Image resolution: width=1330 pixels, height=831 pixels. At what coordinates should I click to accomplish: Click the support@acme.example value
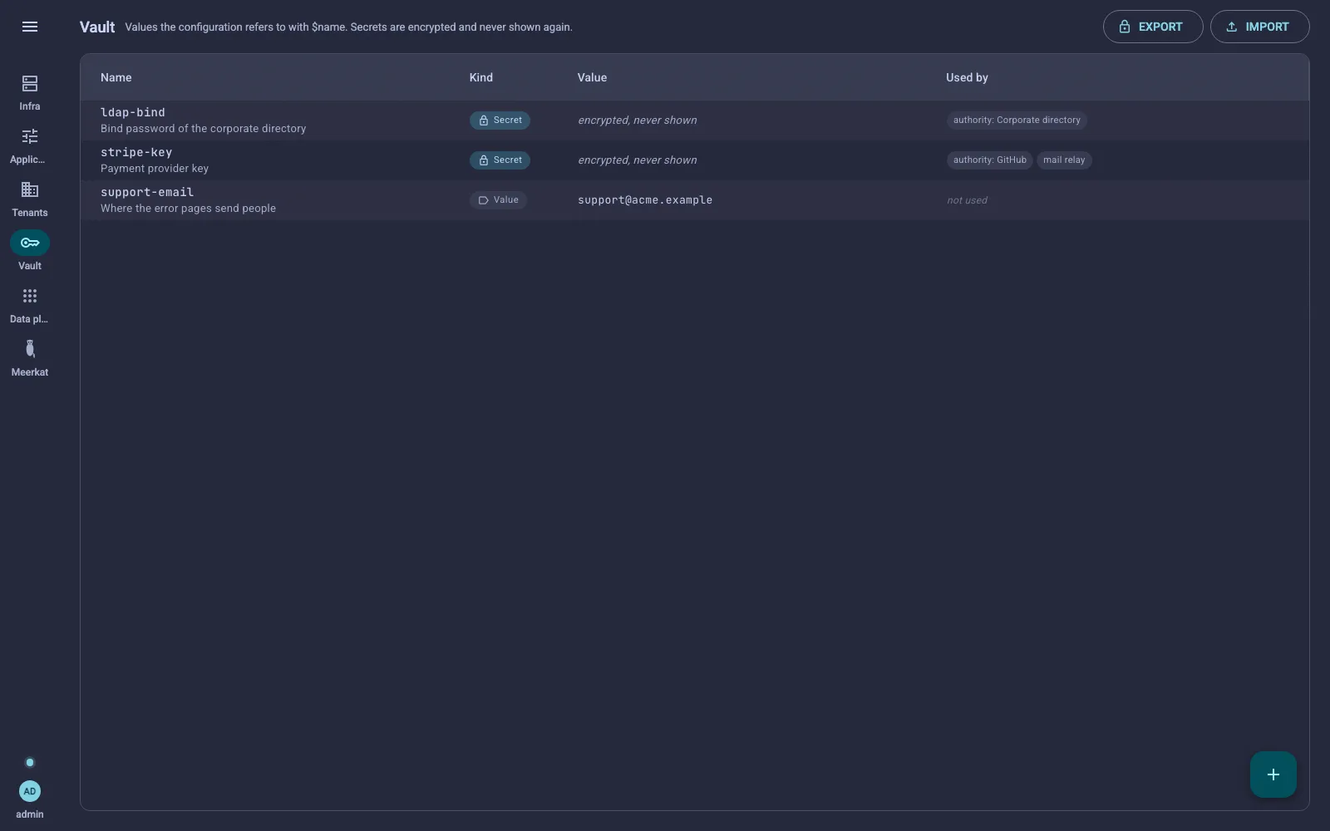[645, 200]
